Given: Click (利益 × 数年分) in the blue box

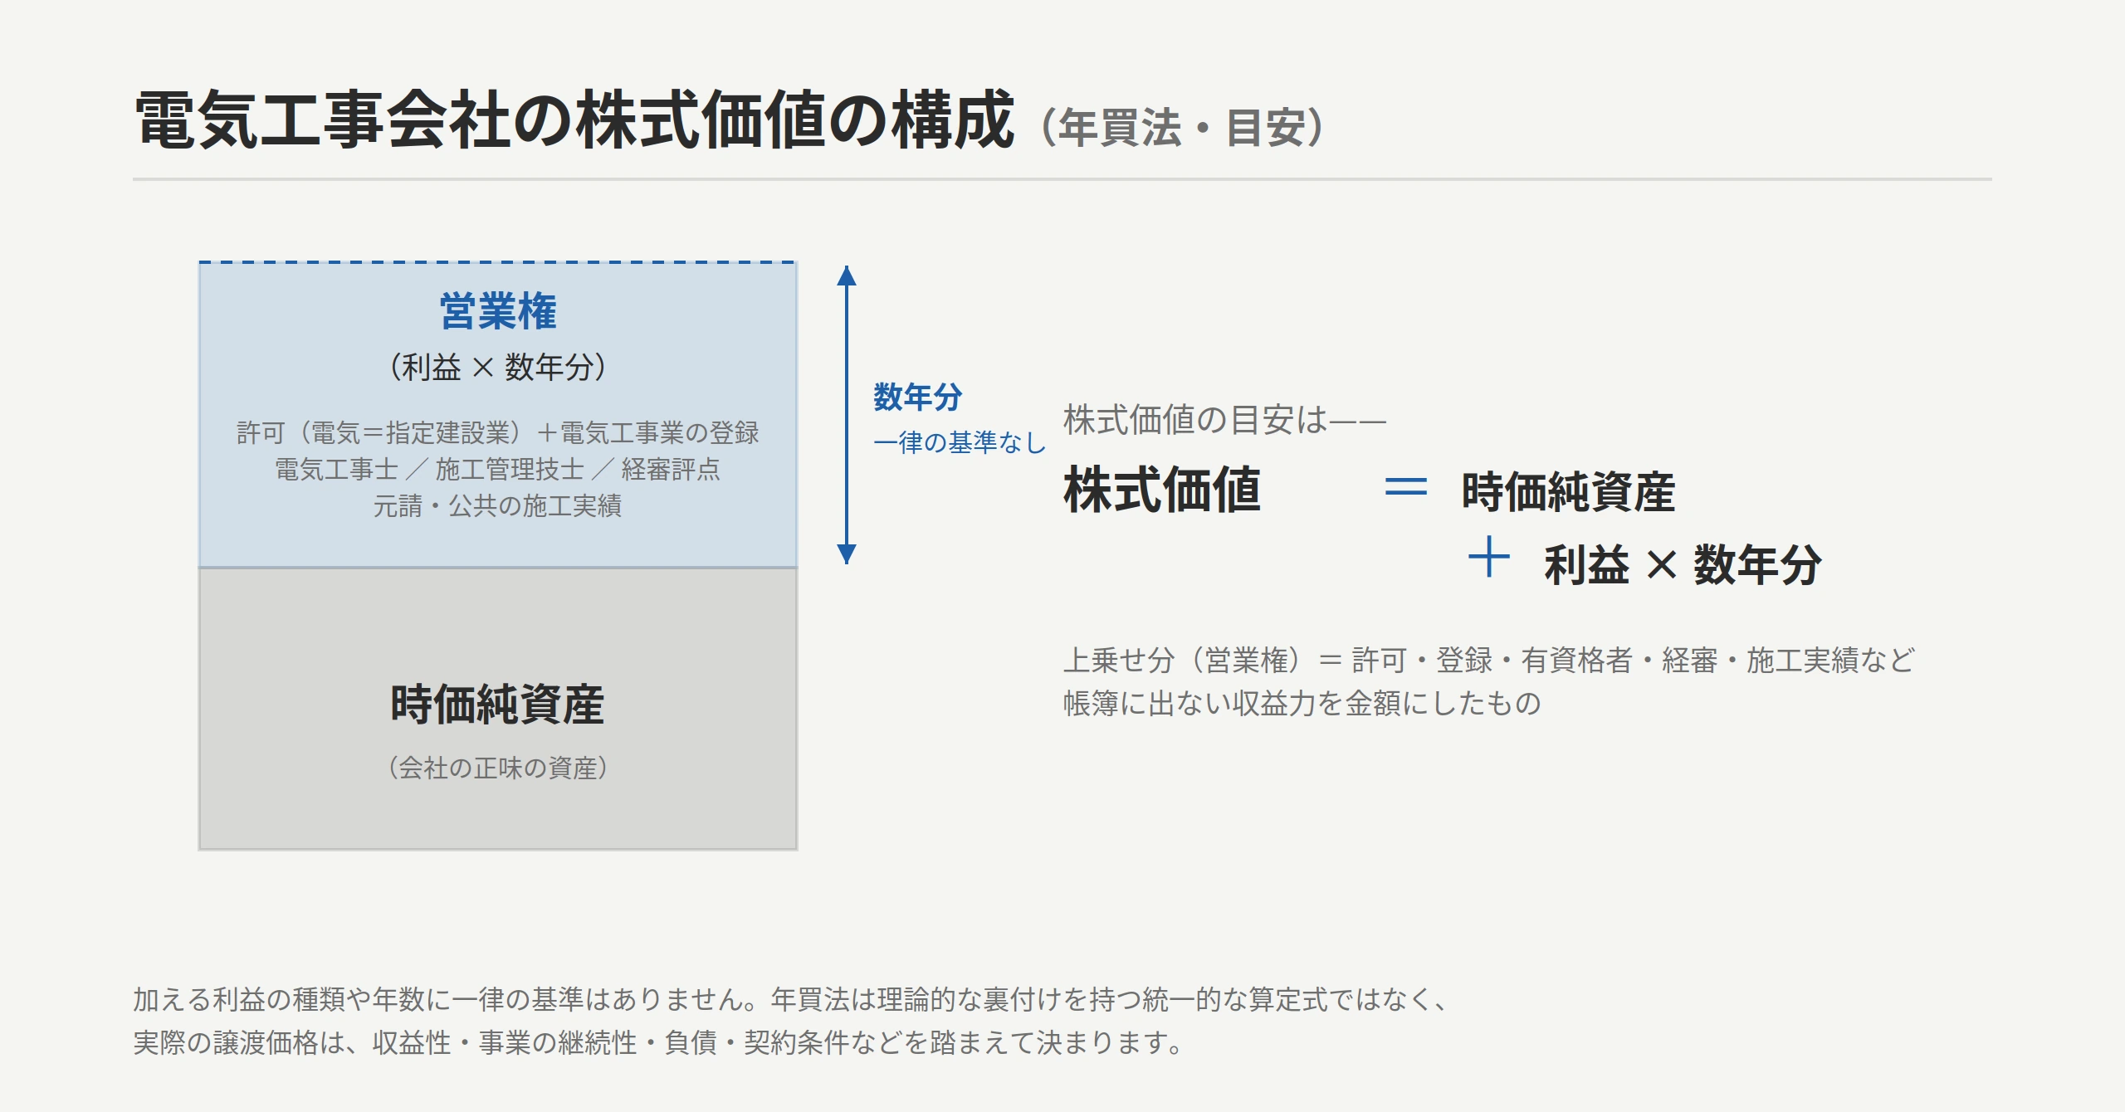Looking at the screenshot, I should (x=498, y=367).
